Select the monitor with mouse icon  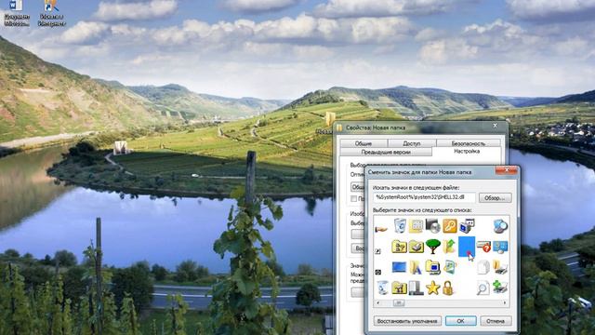pos(500,247)
